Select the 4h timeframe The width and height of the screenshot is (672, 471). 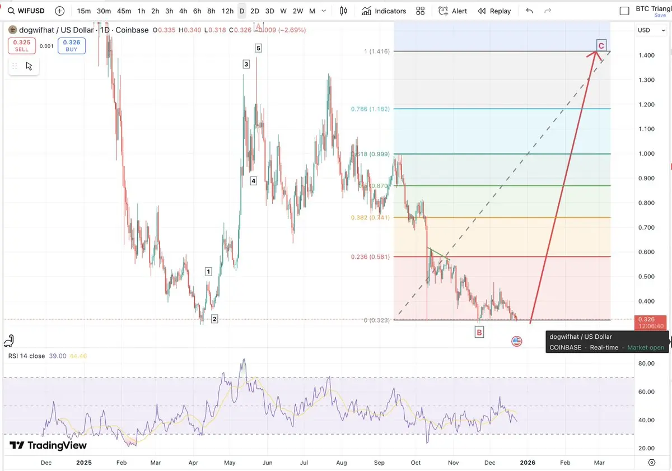183,11
